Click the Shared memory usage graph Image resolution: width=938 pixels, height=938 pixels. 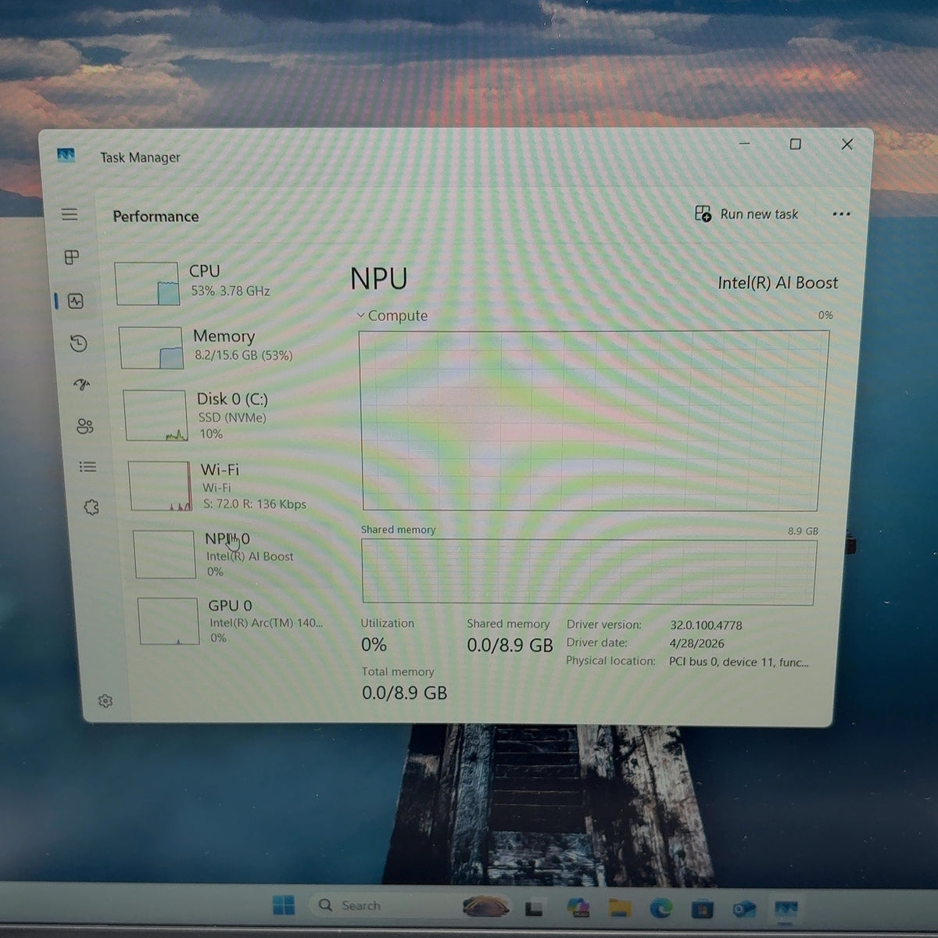coord(588,572)
